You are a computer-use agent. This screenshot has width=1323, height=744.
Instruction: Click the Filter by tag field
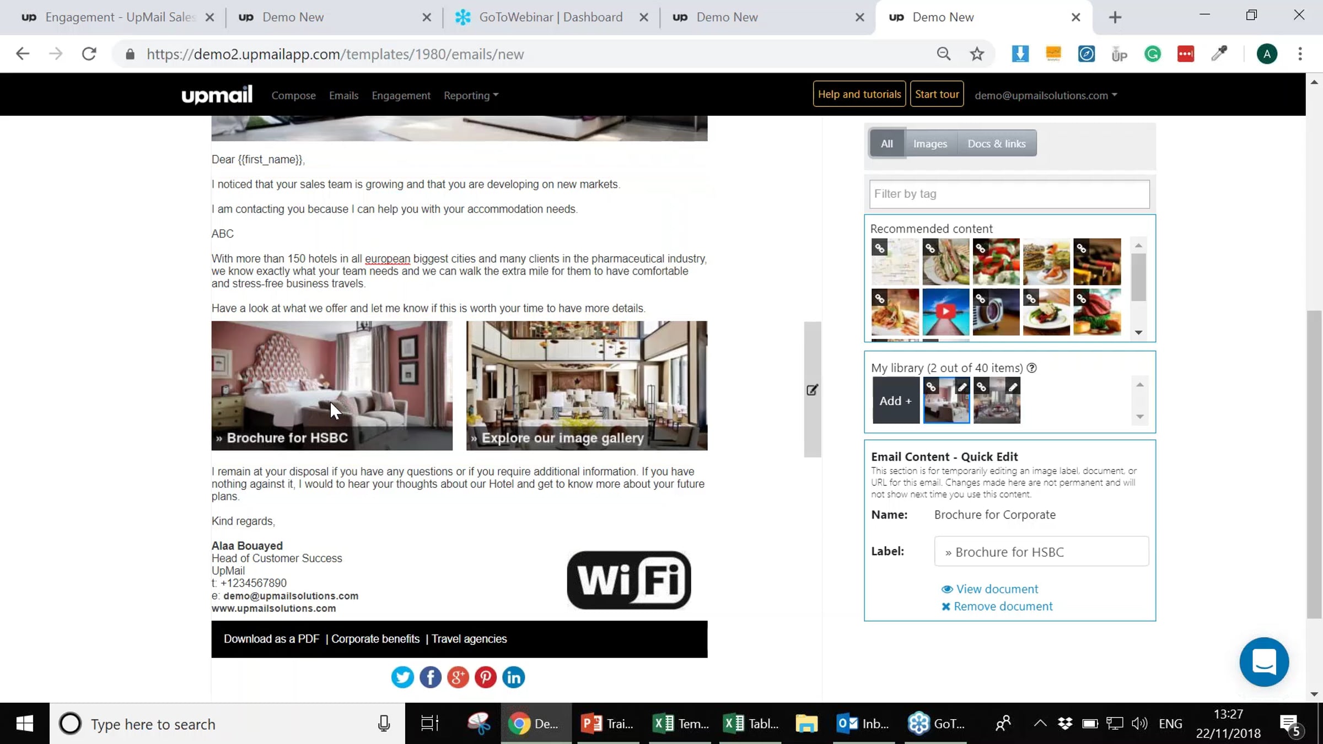1009,194
